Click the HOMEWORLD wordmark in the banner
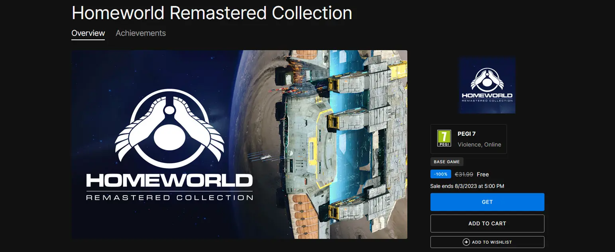 coord(169,181)
